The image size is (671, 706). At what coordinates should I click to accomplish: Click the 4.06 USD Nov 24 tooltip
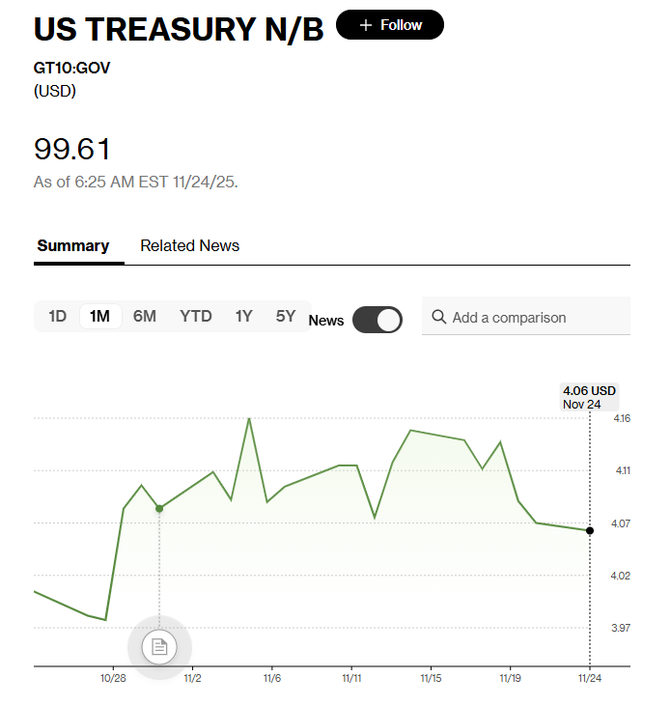coord(589,397)
